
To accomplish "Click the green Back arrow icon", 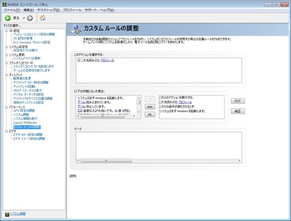I will pos(8,18).
